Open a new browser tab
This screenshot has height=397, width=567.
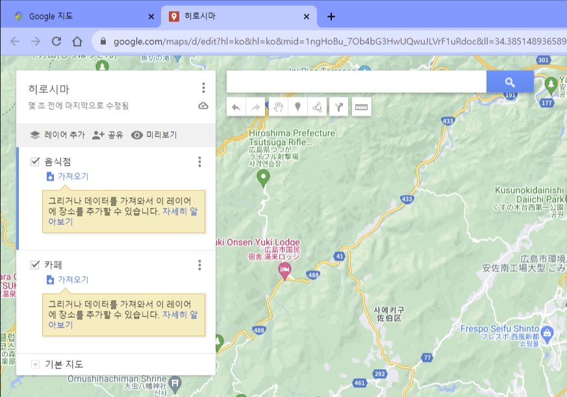pos(331,17)
